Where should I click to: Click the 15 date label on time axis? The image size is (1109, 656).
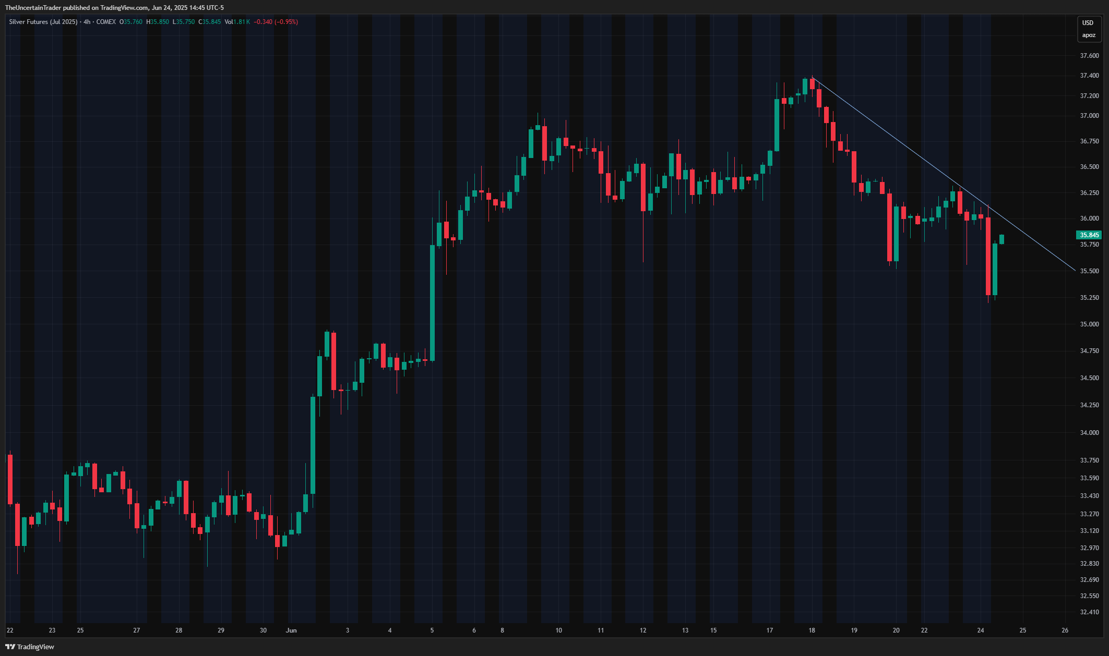click(x=713, y=630)
